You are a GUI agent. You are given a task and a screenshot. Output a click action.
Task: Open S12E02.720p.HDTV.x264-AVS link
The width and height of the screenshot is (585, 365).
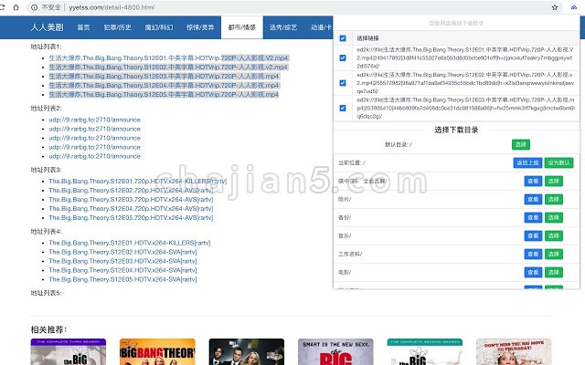[131, 191]
